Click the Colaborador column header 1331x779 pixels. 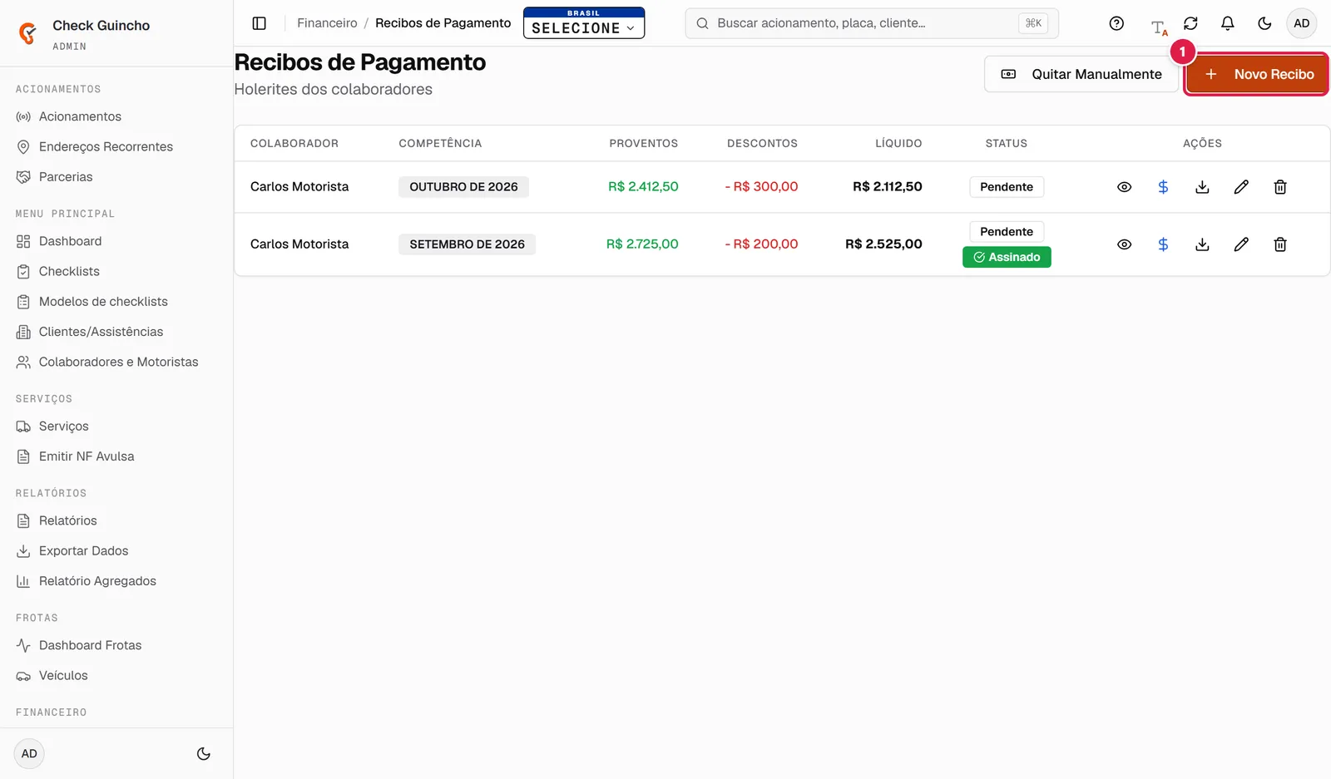pyautogui.click(x=294, y=144)
